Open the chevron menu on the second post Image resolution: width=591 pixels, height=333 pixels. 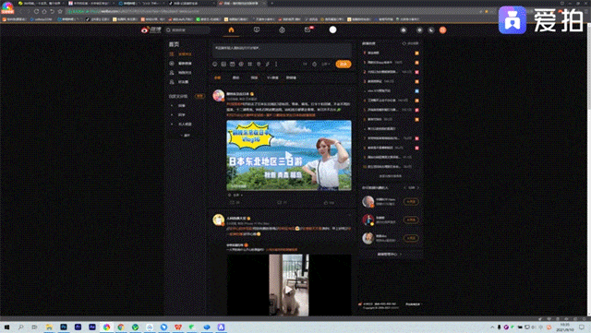click(349, 215)
